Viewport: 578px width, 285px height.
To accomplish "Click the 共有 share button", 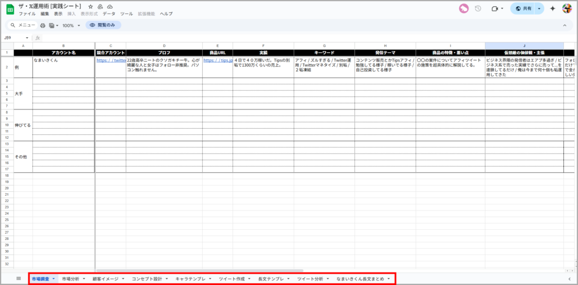I will coord(523,8).
